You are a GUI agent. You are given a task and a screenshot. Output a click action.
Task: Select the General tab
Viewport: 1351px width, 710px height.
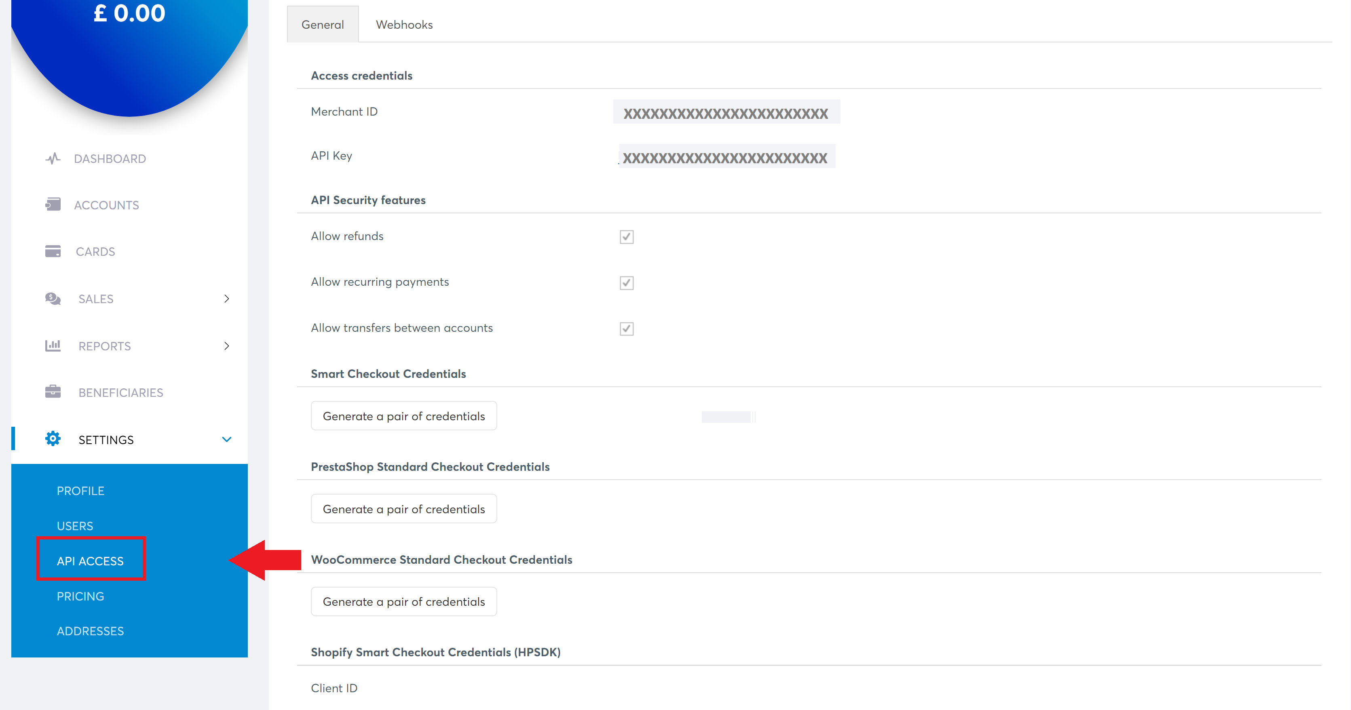tap(323, 24)
